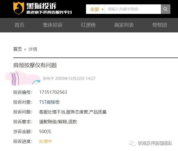Open the 首页 navigation tab

[x=20, y=25]
